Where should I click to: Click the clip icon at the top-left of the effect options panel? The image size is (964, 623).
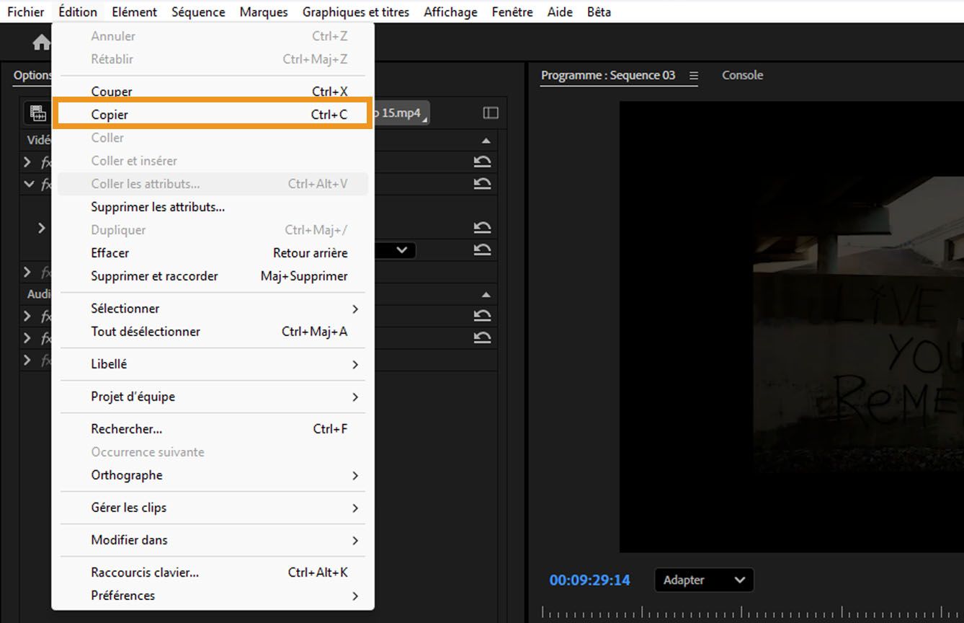(37, 113)
